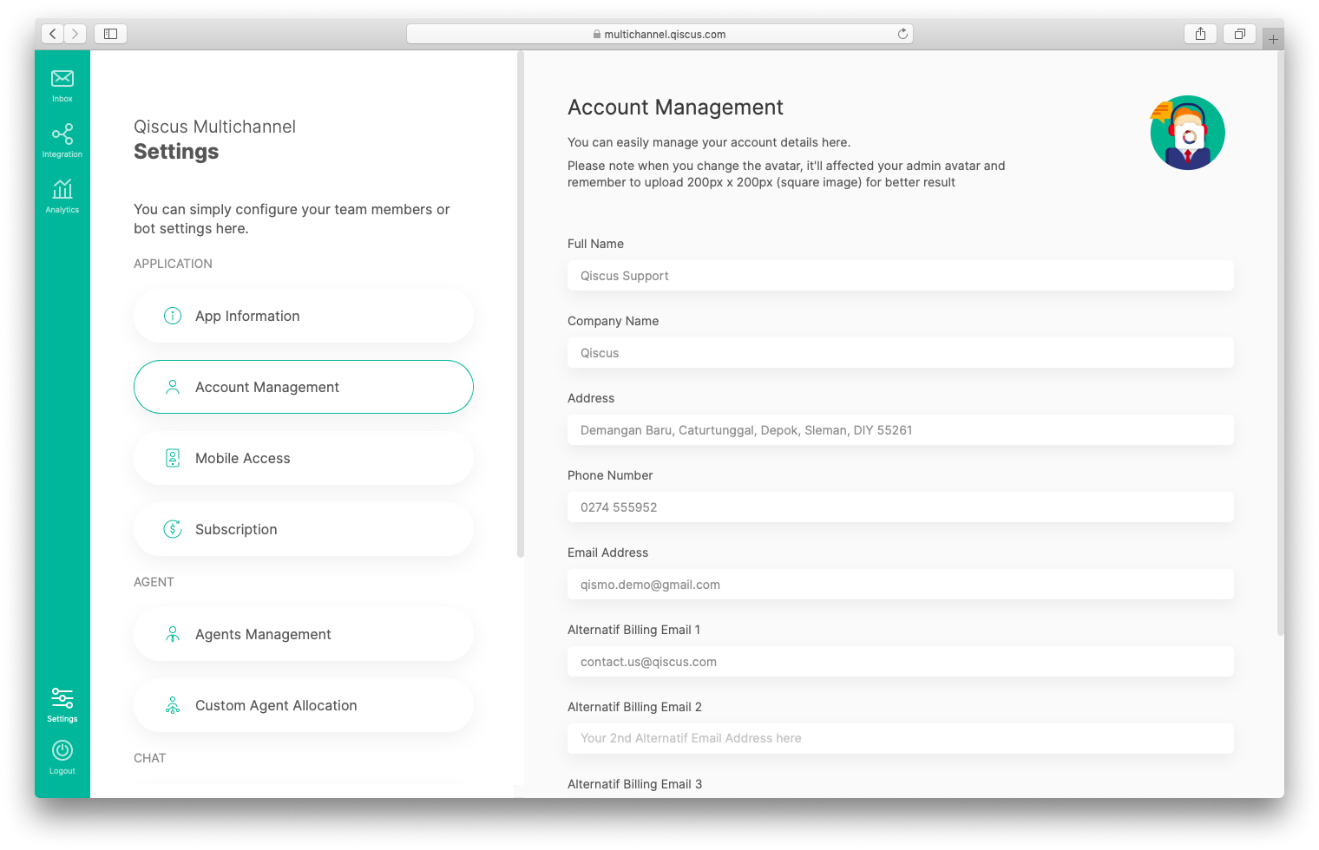Click the Account Management person icon

(x=173, y=387)
